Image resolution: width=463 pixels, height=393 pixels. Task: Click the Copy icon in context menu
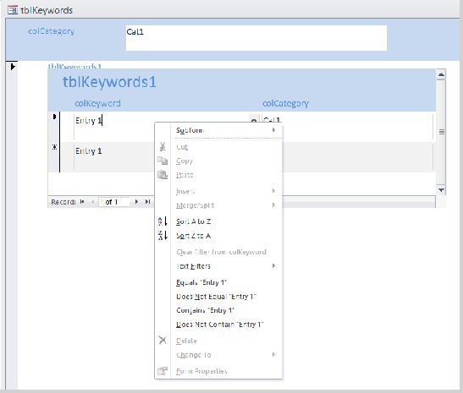click(x=163, y=161)
